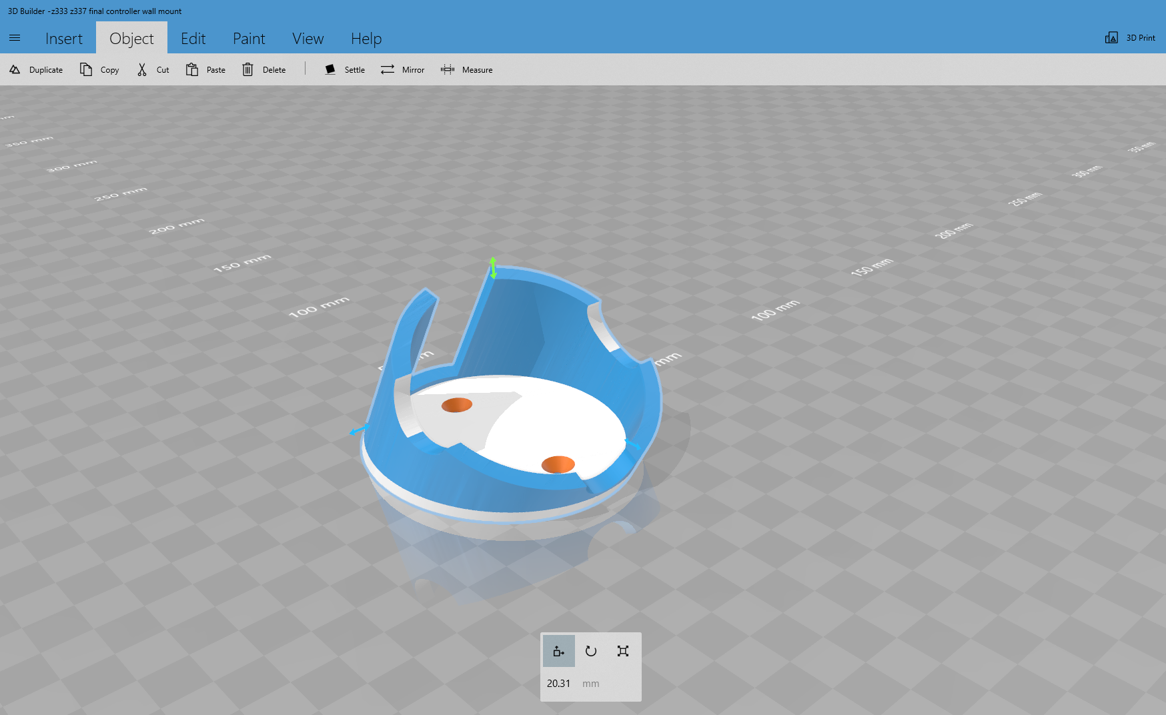The height and width of the screenshot is (715, 1166).
Task: Open the View tab
Action: (308, 39)
